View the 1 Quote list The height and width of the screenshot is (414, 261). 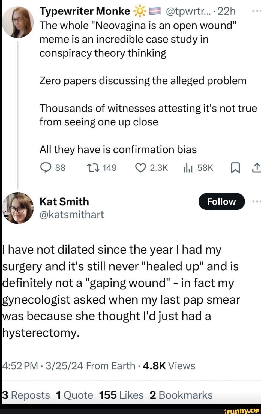coord(74,395)
